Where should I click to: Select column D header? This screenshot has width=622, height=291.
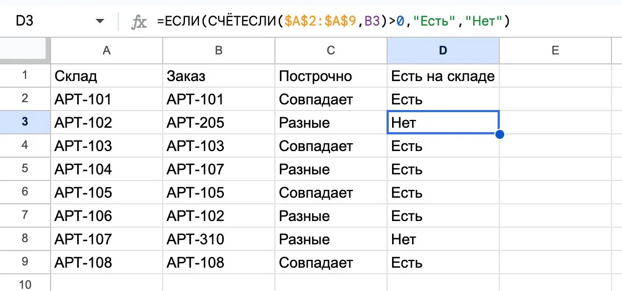(x=443, y=50)
